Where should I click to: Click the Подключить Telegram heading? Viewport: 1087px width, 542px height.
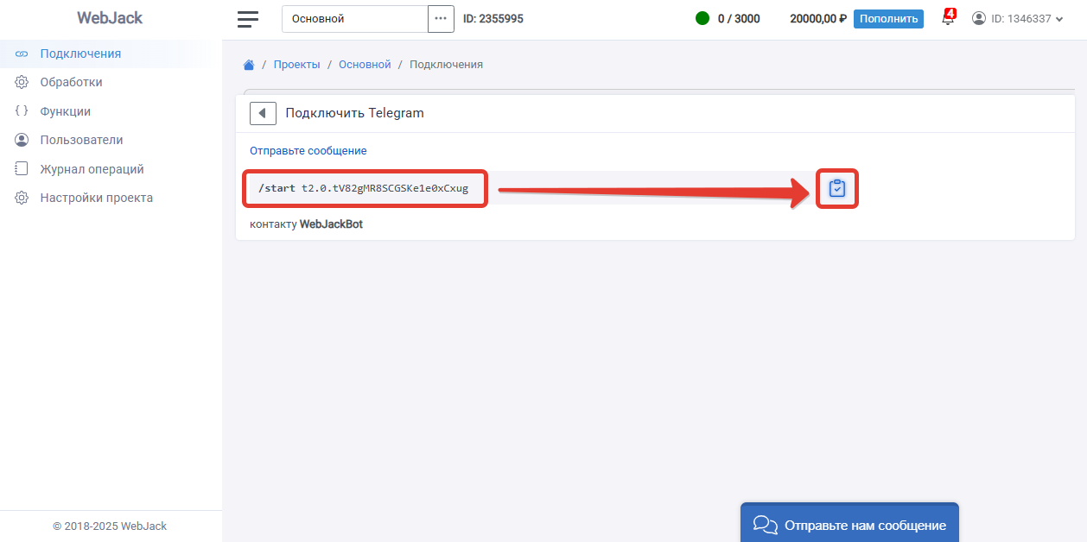coord(355,113)
